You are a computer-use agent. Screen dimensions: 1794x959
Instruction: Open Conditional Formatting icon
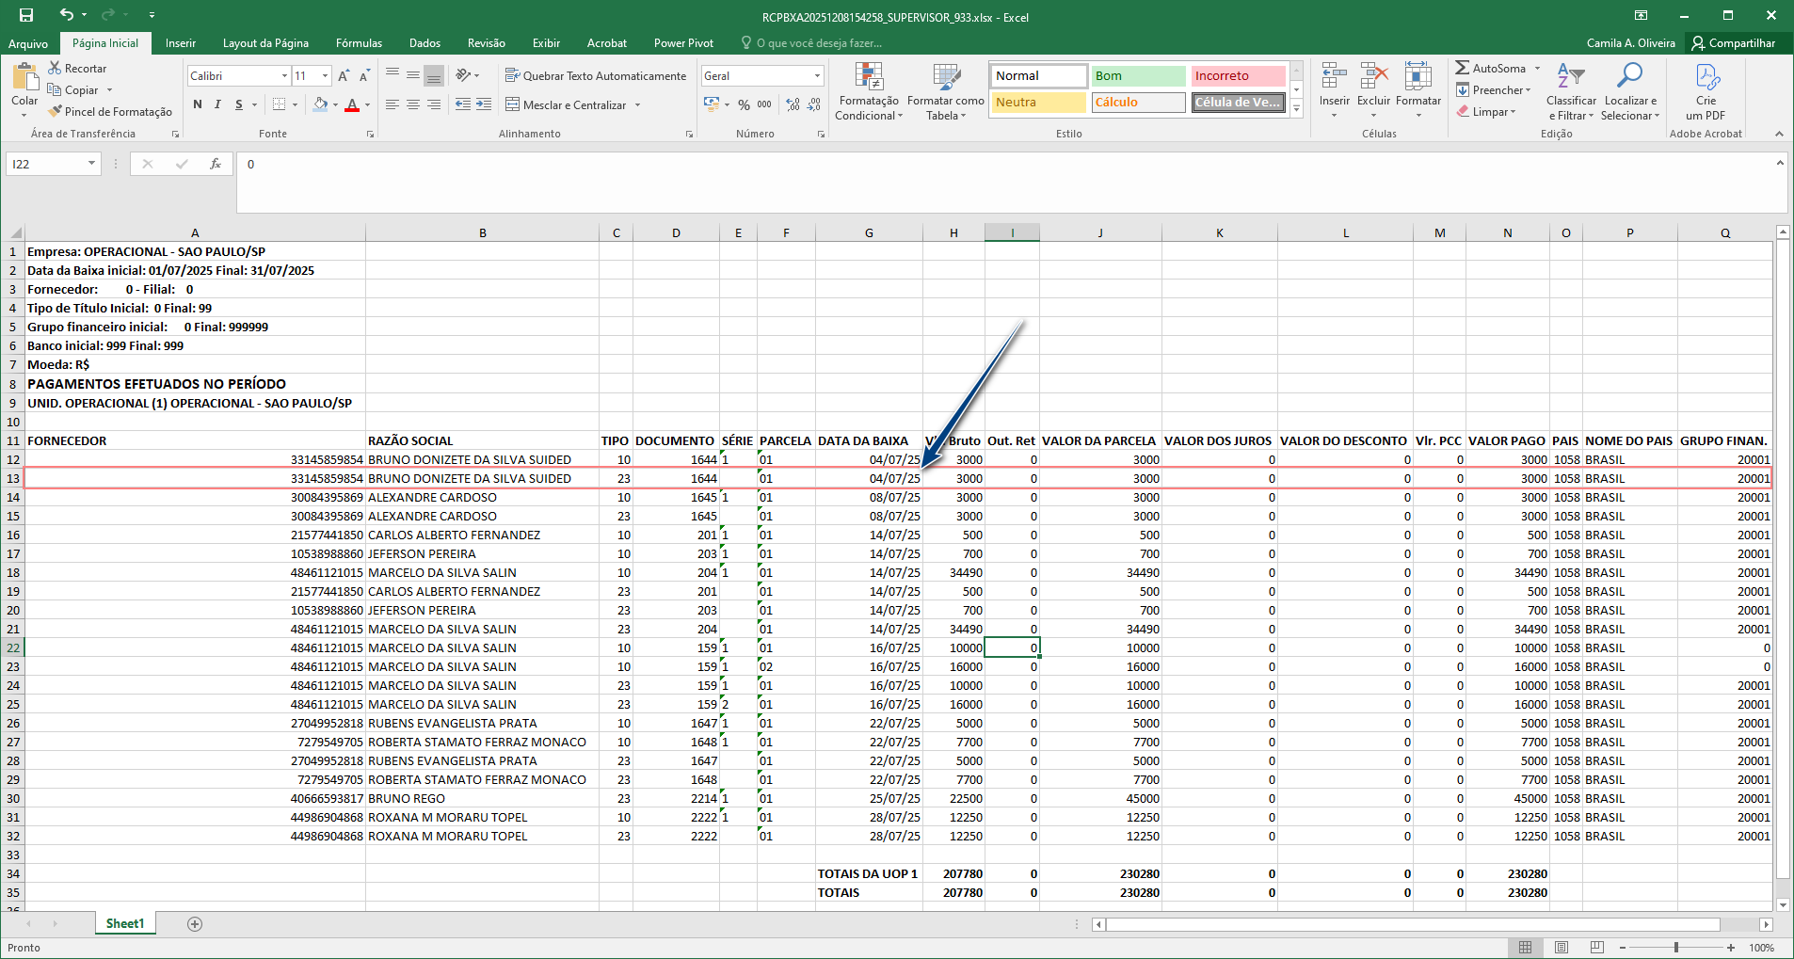868,77
